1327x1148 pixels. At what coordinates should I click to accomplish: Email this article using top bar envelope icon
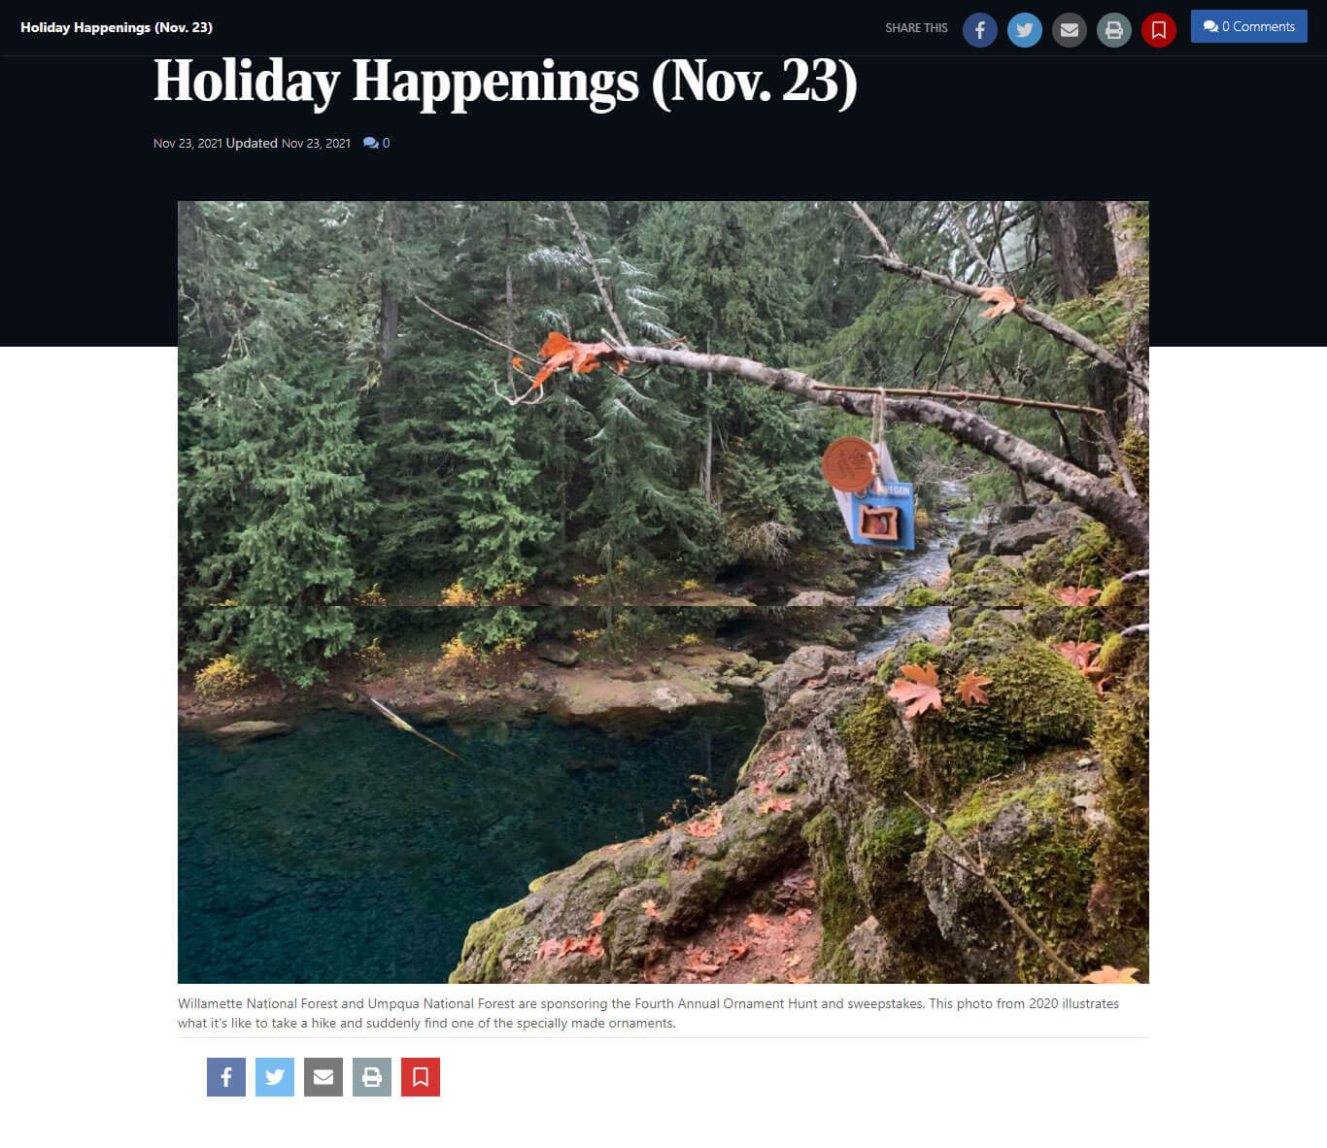tap(1070, 30)
